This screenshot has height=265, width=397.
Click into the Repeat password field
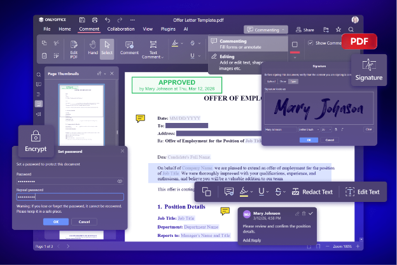click(70, 197)
